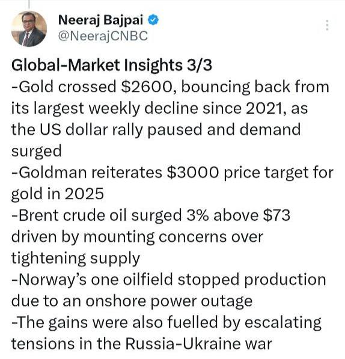Open Neeraj Bajpai's profile picture
This screenshot has height=359, width=345.
click(x=29, y=29)
